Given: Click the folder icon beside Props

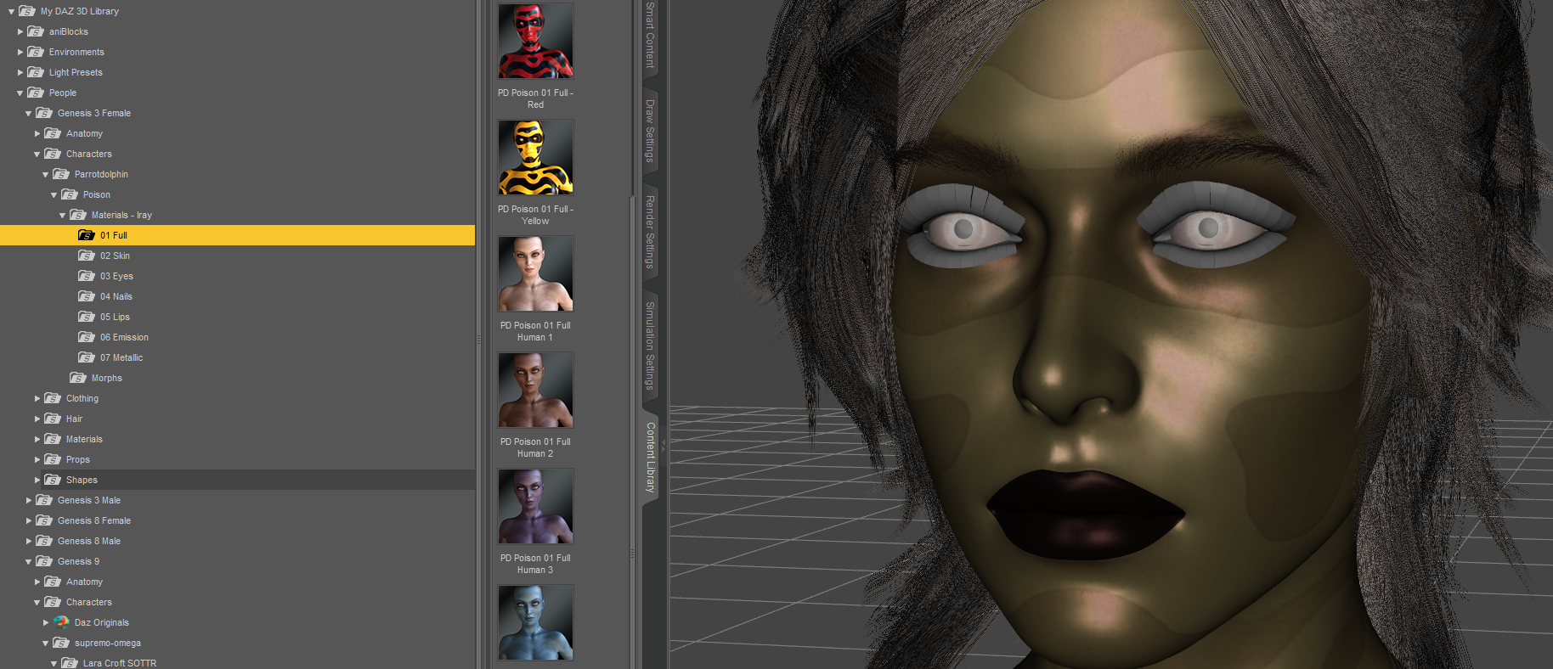Looking at the screenshot, I should pos(53,459).
